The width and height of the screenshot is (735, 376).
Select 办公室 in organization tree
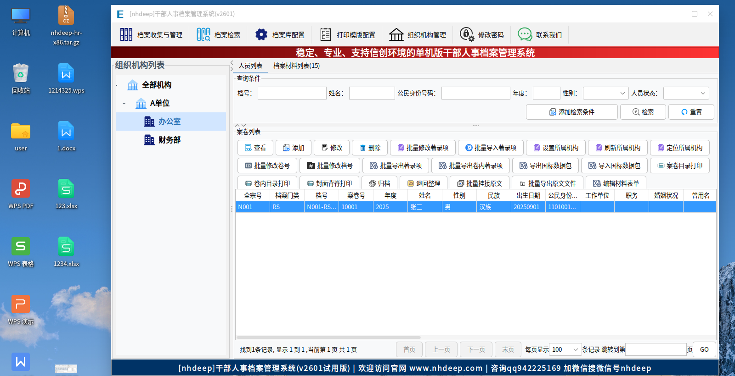(171, 122)
